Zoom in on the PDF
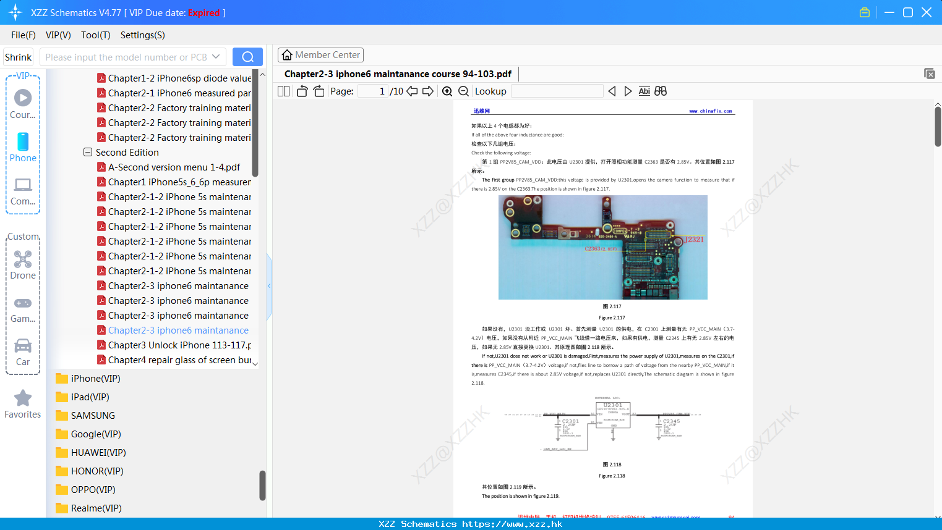 [447, 91]
